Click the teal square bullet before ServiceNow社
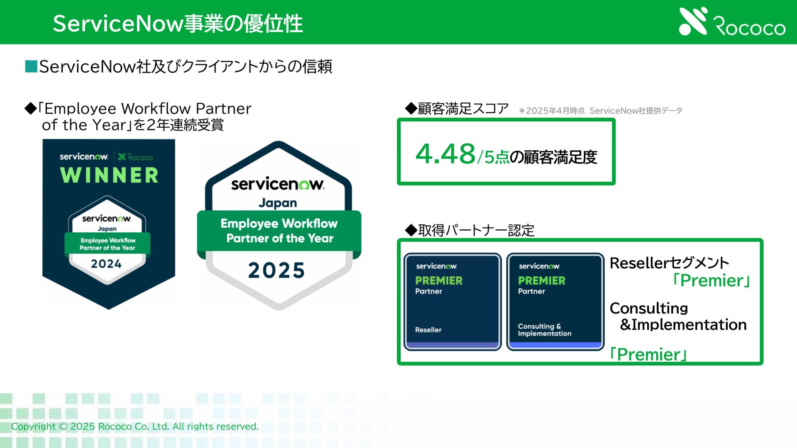Viewport: 797px width, 448px height. tap(31, 66)
